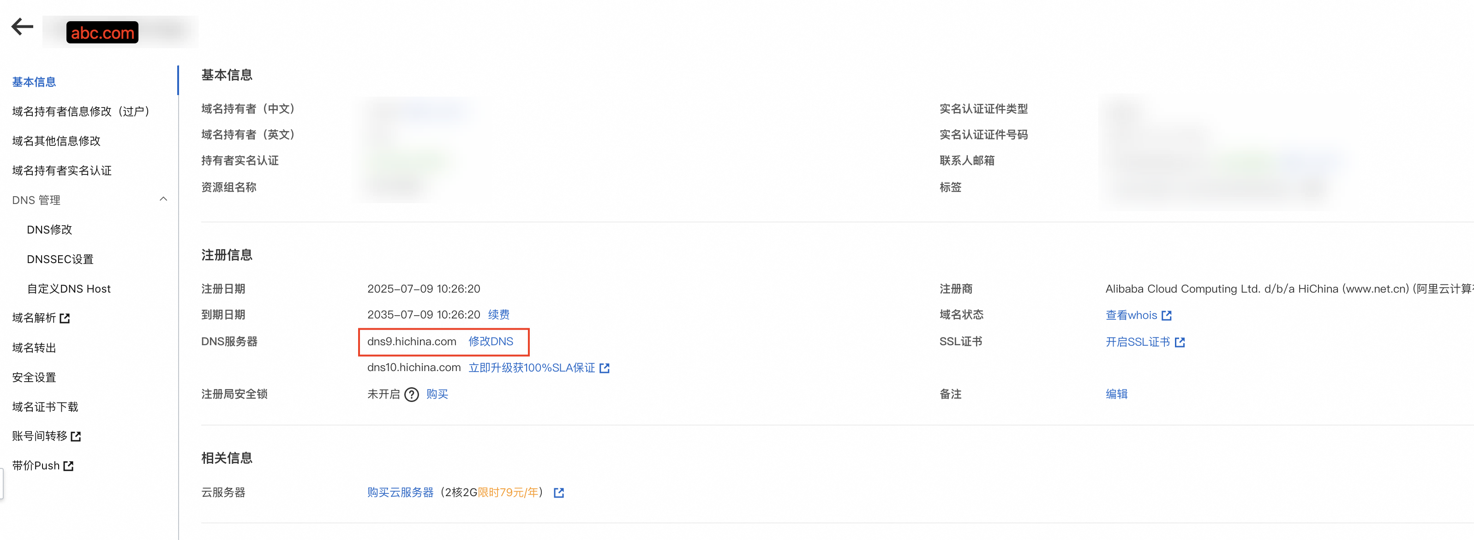This screenshot has height=540, width=1474.
Task: Click external link icon beside 账号间转移
Action: coord(76,437)
